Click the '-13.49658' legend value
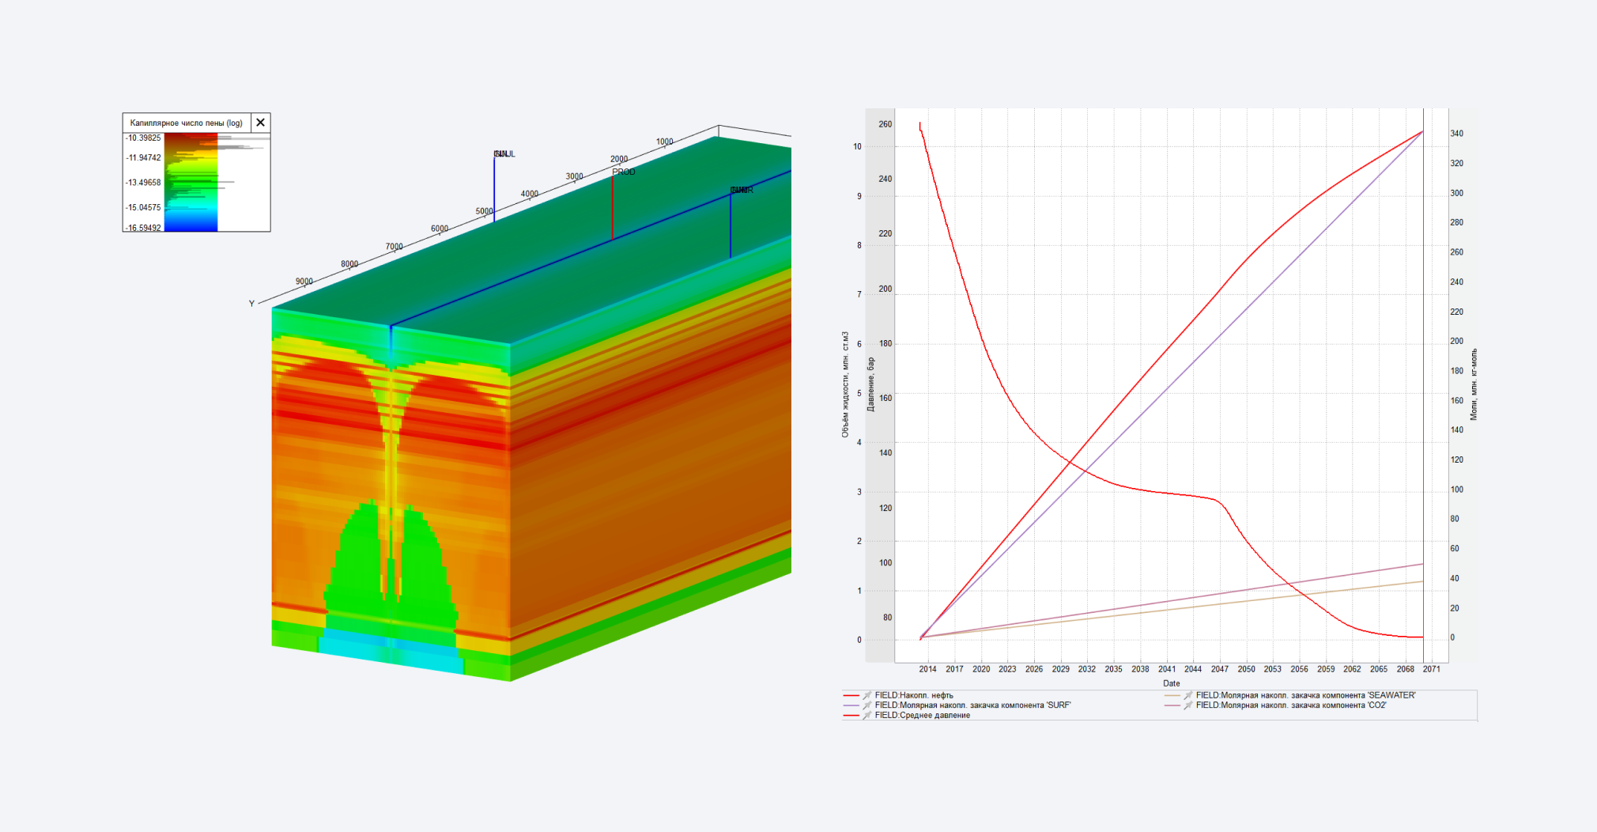The width and height of the screenshot is (1597, 832). pyautogui.click(x=143, y=182)
